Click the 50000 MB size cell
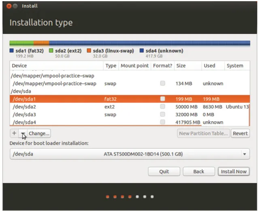Viewport: 260px width, 211px height. pos(186,107)
